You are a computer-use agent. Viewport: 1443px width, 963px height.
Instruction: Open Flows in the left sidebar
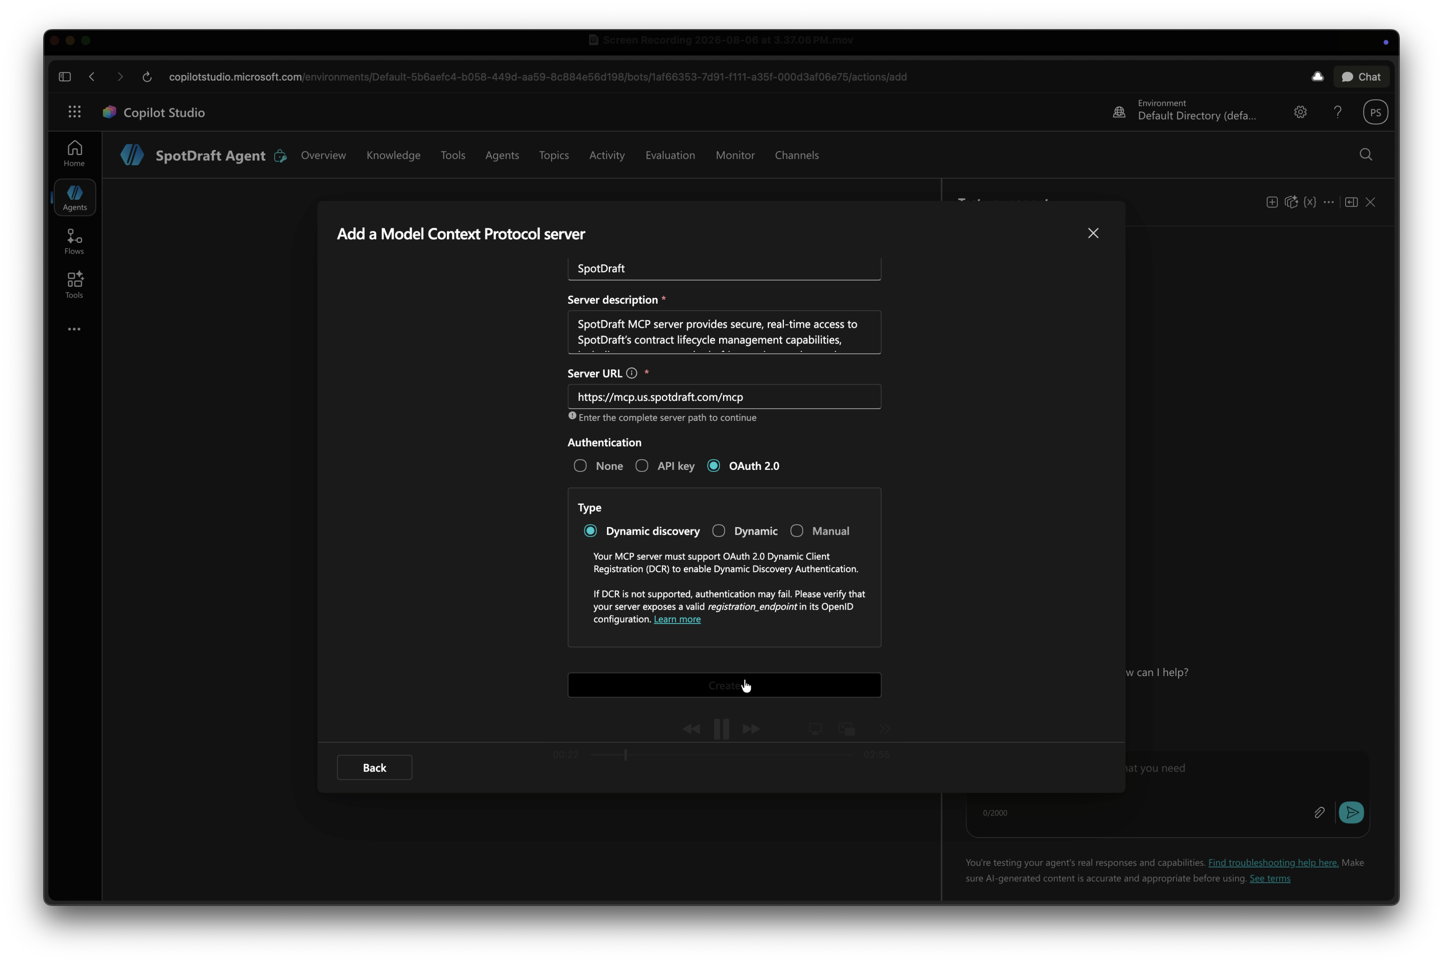(x=74, y=242)
